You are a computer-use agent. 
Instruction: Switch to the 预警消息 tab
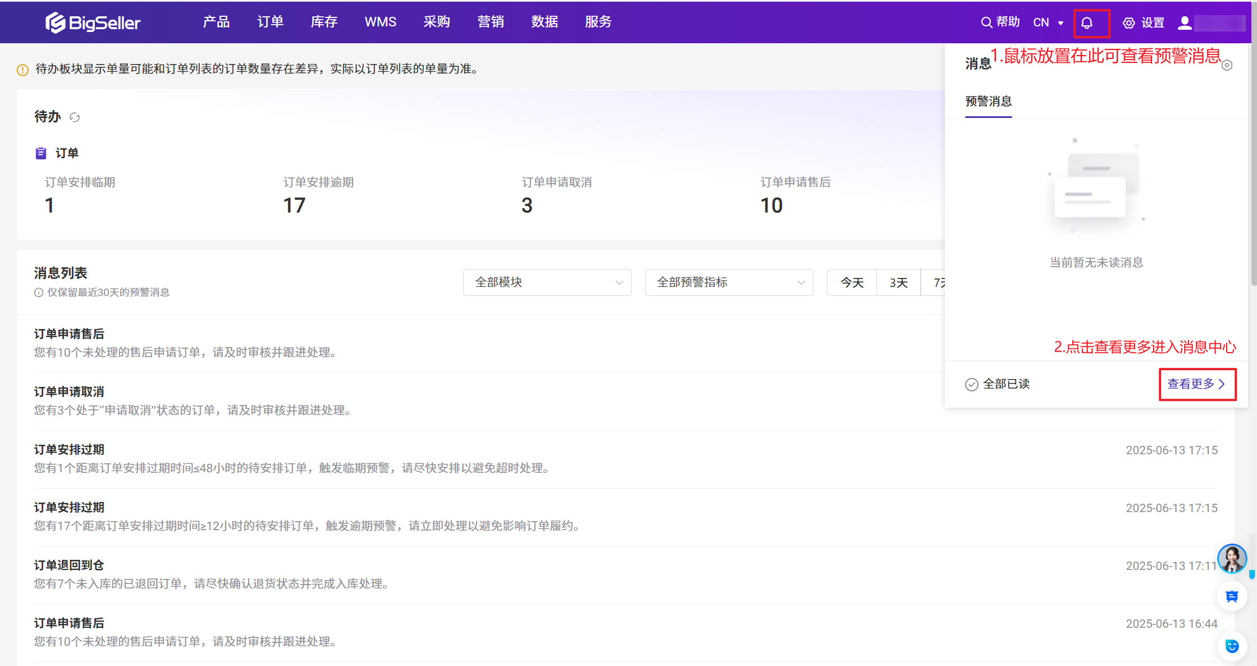(988, 102)
